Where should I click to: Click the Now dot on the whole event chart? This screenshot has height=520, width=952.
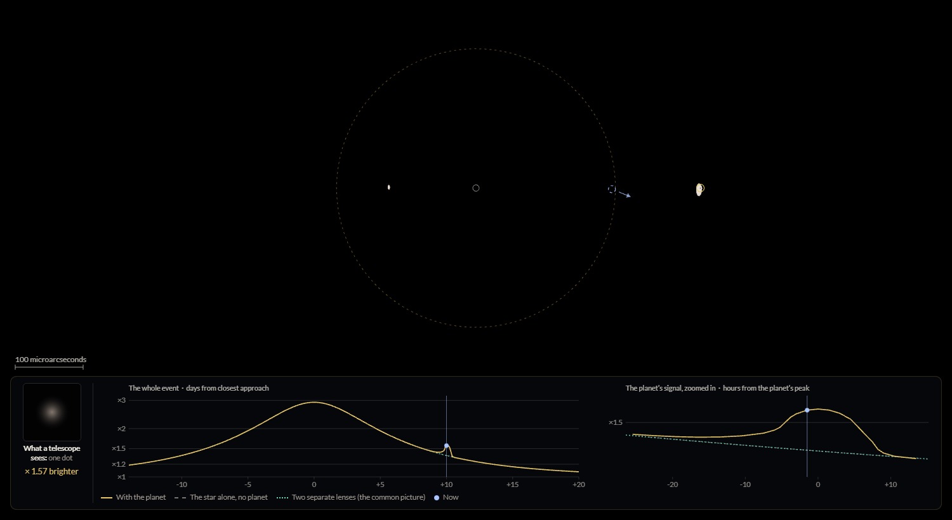(x=447, y=446)
